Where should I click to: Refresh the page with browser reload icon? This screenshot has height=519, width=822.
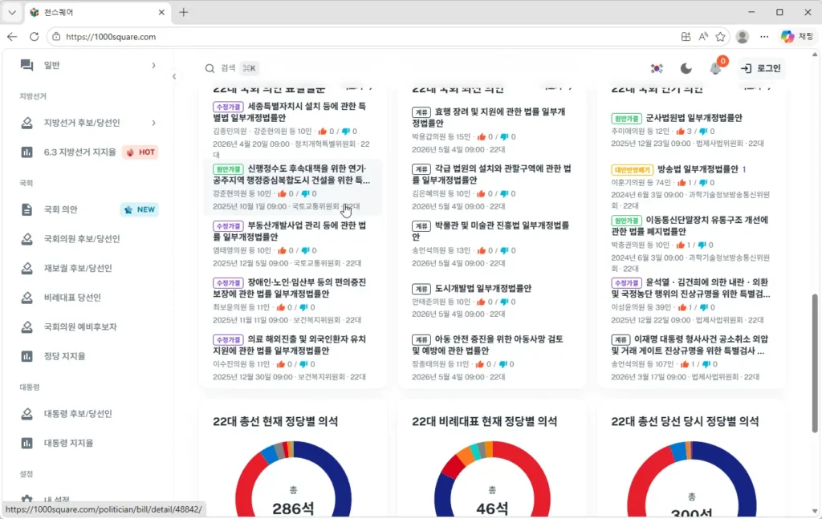pyautogui.click(x=34, y=37)
